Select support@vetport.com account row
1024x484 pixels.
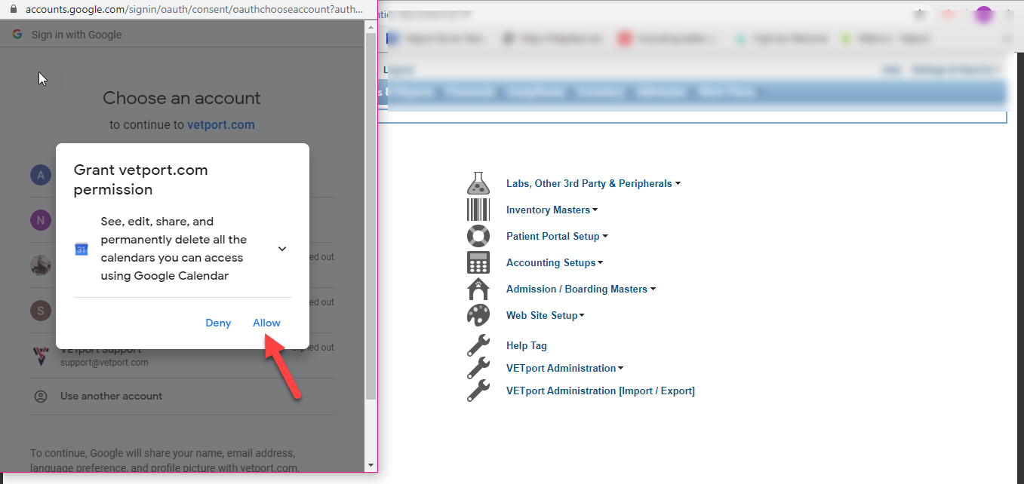tap(182, 356)
